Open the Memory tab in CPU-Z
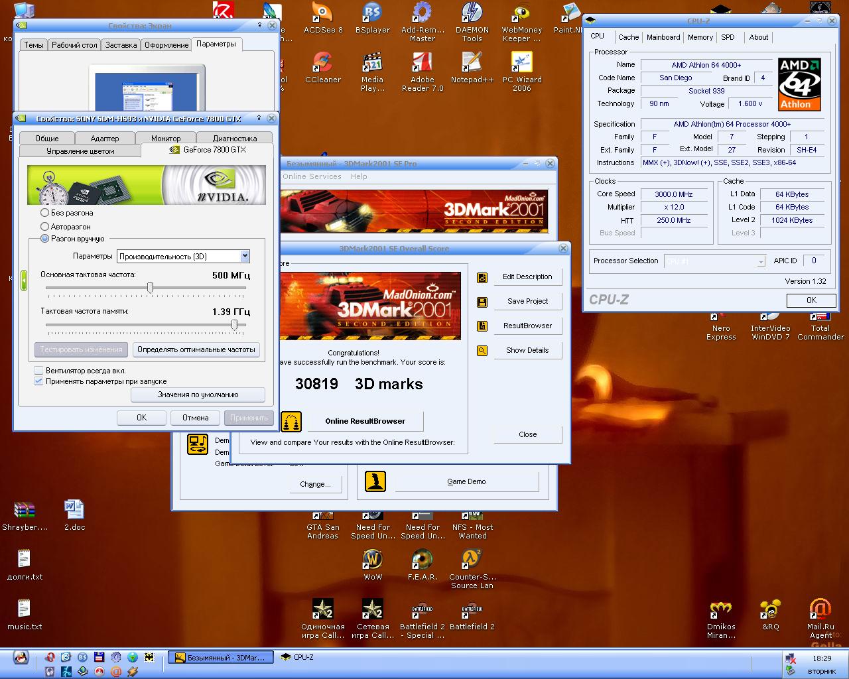This screenshot has width=849, height=679. tap(700, 37)
